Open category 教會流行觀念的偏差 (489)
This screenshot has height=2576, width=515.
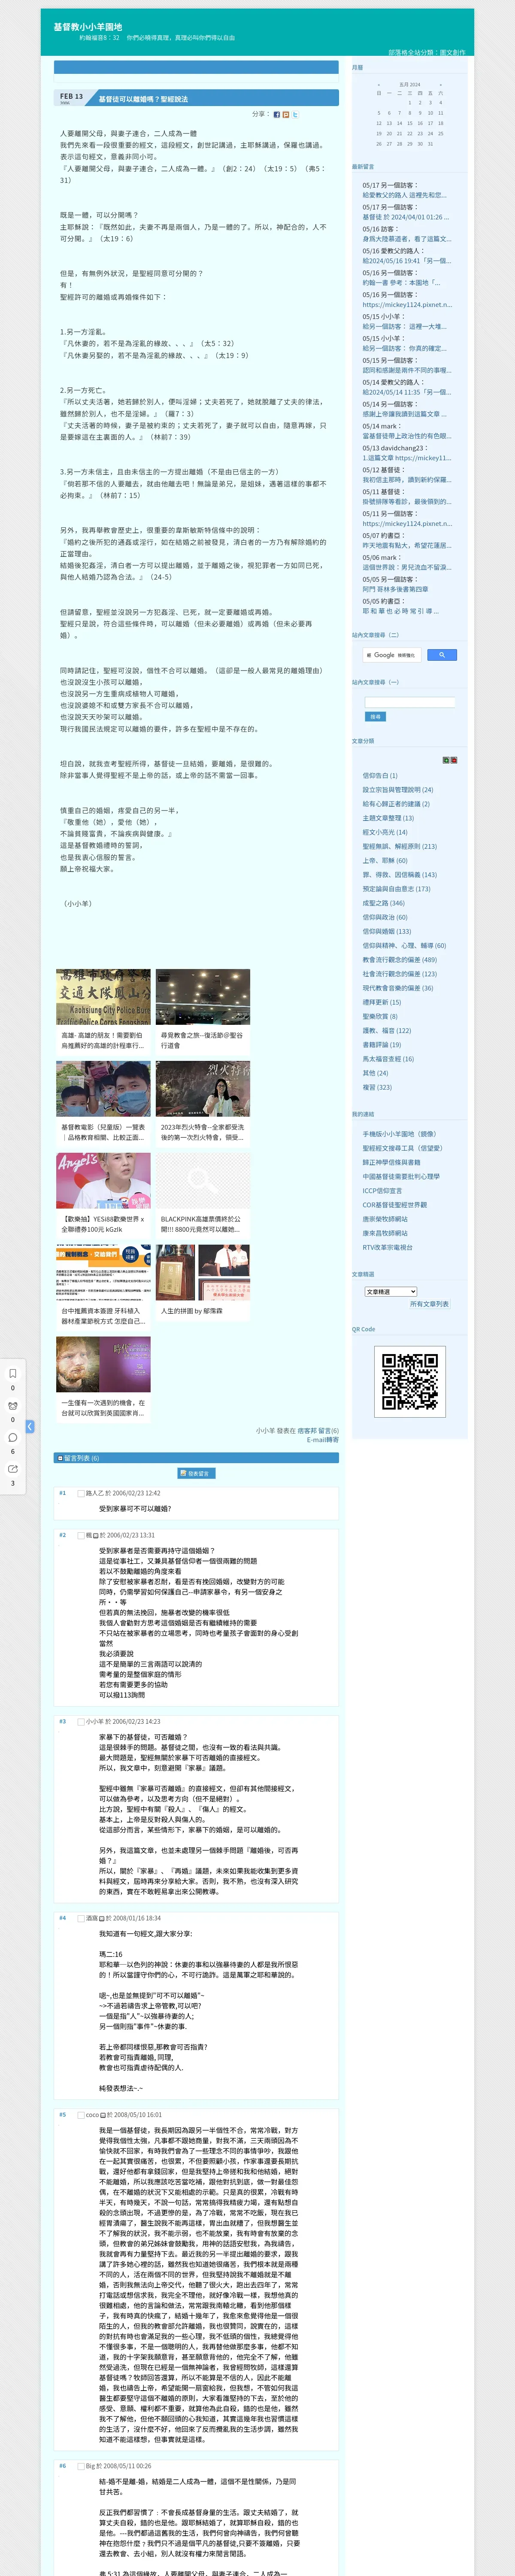tap(399, 959)
